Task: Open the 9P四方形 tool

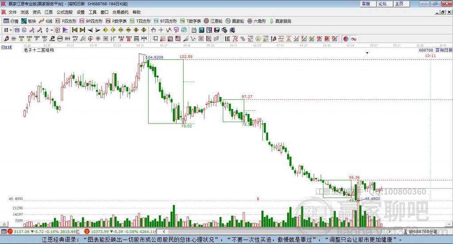Action: pyautogui.click(x=91, y=21)
